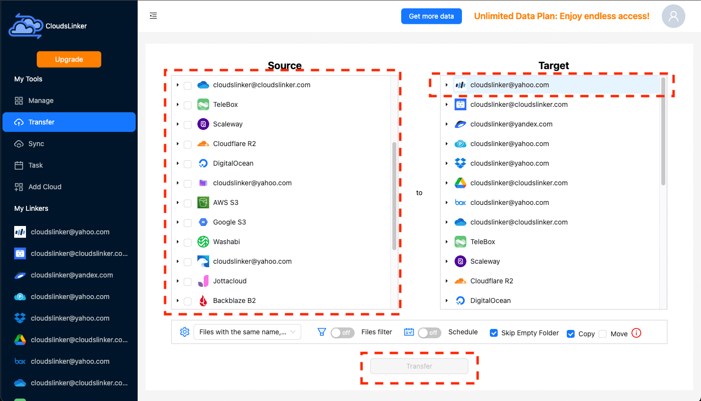
Task: Click the Google S3 icon in Source list
Action: coord(203,222)
